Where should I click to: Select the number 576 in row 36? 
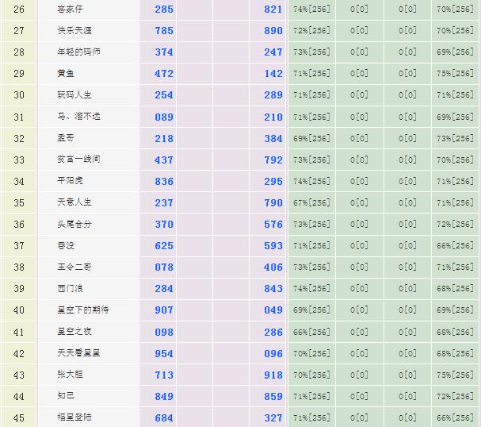pyautogui.click(x=273, y=225)
